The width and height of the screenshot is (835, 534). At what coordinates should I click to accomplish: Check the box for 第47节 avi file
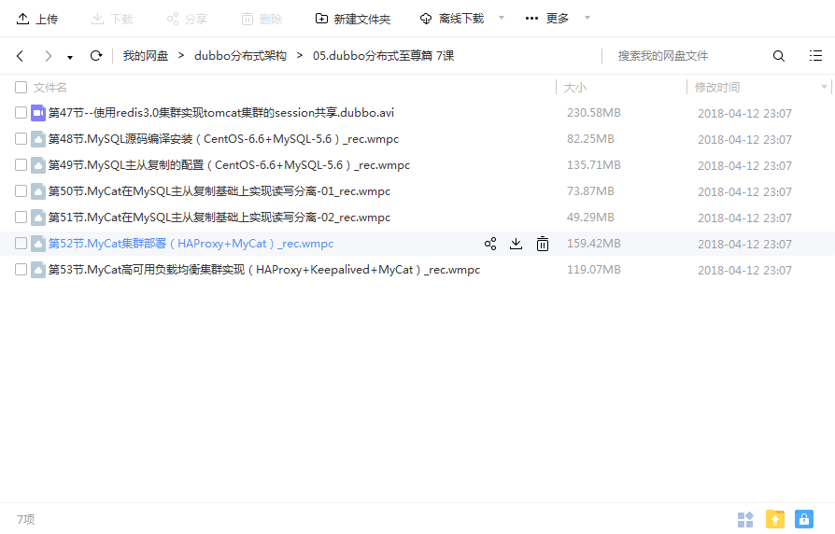(21, 113)
